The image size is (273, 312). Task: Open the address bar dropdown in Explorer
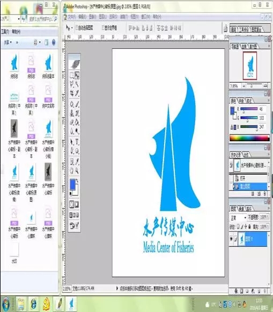coord(19,19)
